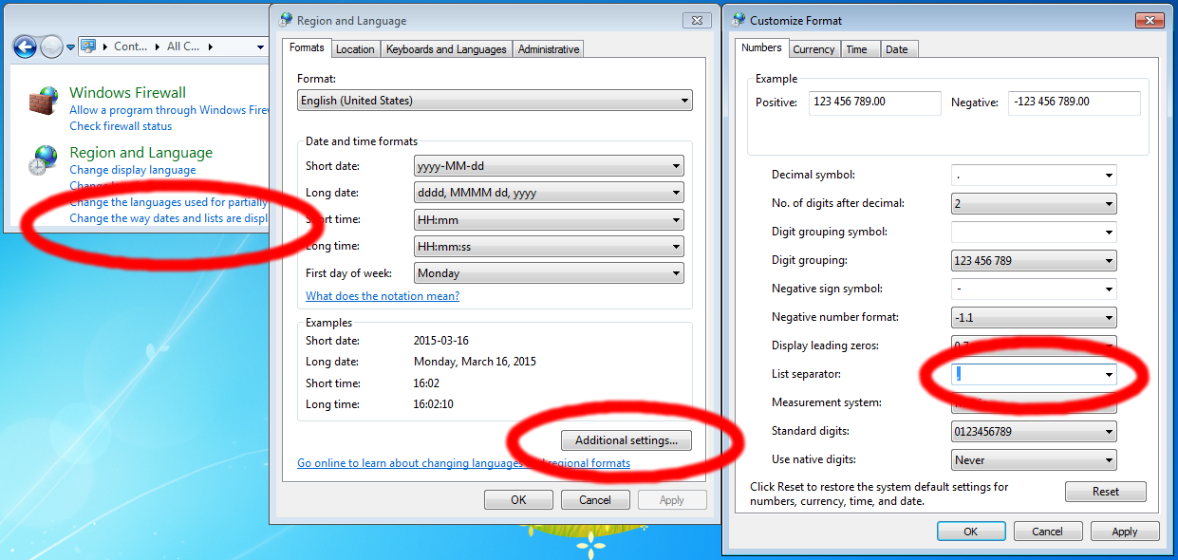Click Change display language link
This screenshot has width=1178, height=560.
pos(133,170)
